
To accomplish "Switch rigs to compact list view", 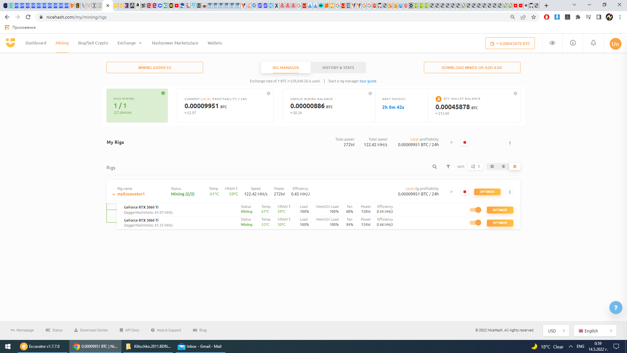I will (x=503, y=166).
